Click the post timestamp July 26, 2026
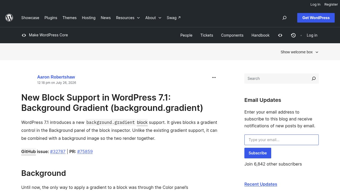This screenshot has height=191, width=340. click(x=57, y=83)
